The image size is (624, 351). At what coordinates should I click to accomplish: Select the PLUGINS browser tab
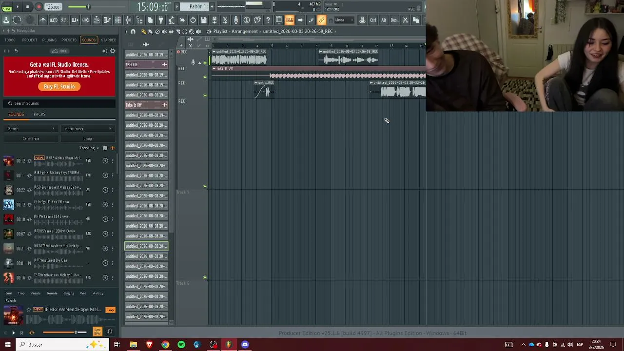pos(49,40)
